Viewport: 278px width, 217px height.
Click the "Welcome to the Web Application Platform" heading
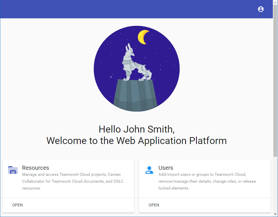tap(136, 141)
